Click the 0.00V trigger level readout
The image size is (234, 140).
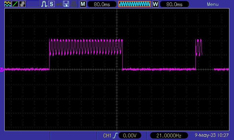(130, 136)
